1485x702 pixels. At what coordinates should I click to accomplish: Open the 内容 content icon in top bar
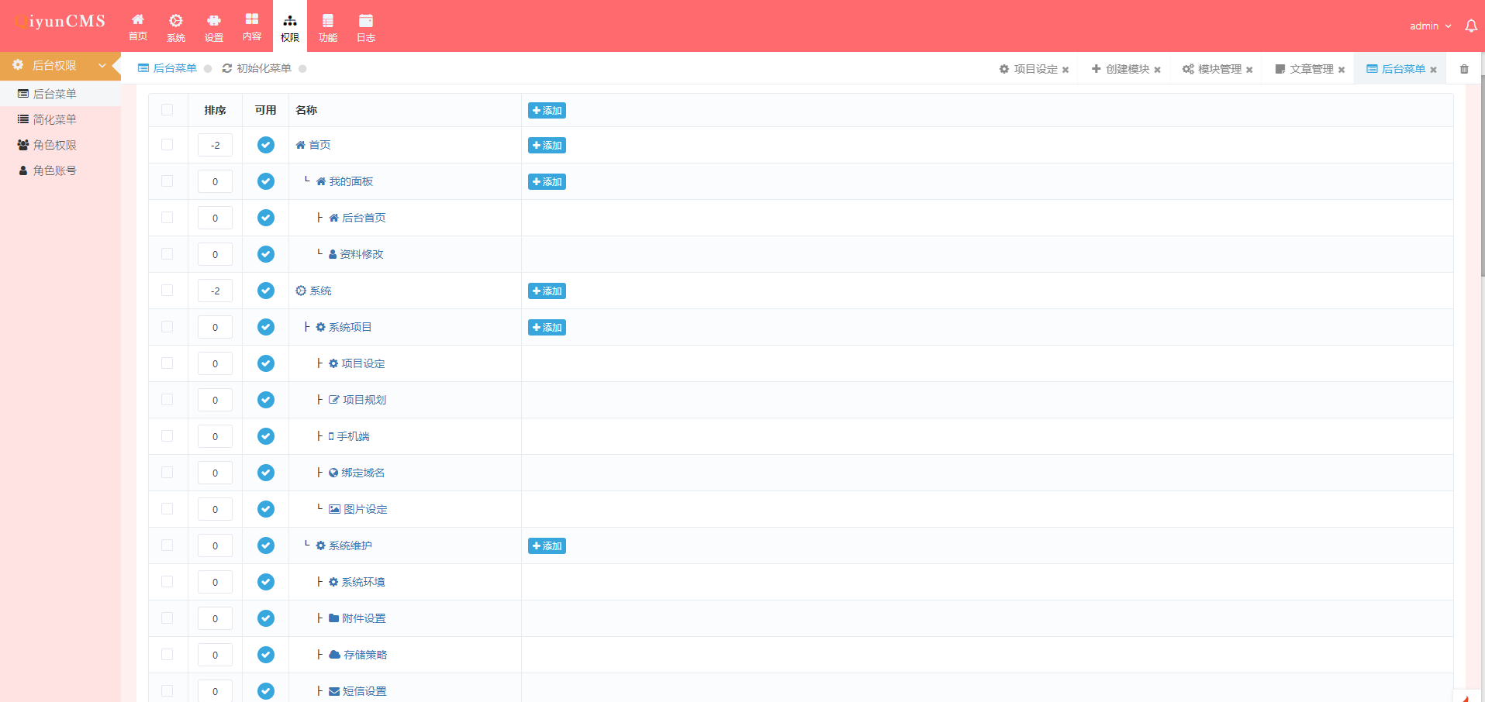(252, 26)
